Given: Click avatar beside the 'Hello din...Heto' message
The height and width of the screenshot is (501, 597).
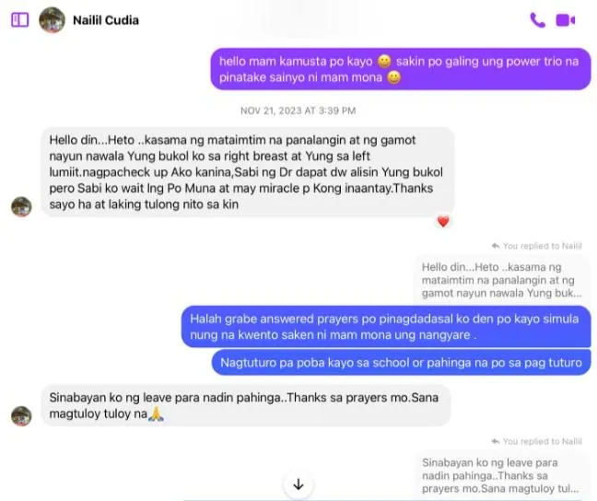Looking at the screenshot, I should coord(21,206).
